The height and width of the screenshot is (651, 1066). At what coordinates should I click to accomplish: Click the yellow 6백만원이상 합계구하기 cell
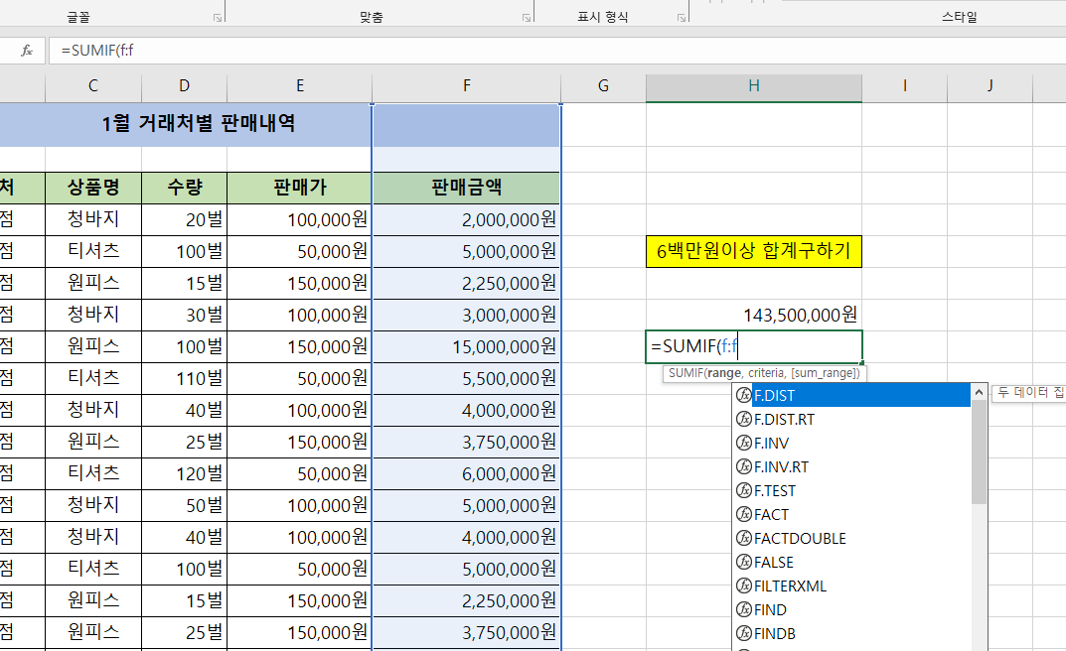click(753, 251)
